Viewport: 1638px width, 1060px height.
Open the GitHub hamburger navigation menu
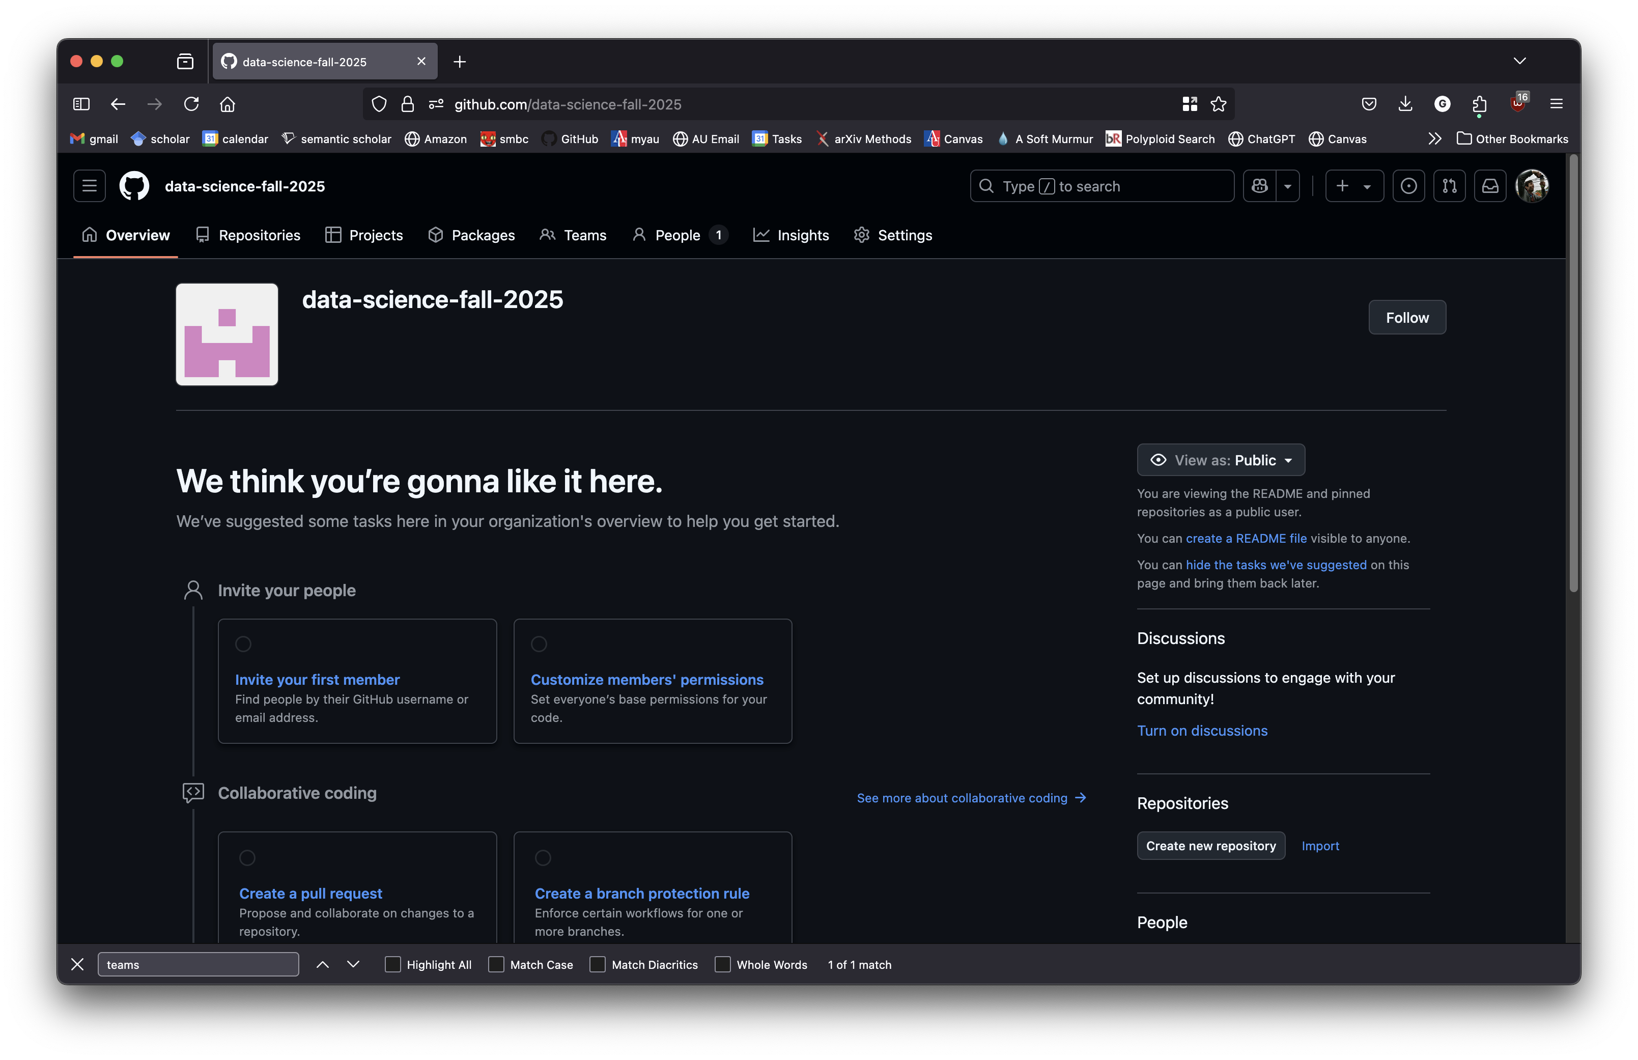pyautogui.click(x=90, y=186)
